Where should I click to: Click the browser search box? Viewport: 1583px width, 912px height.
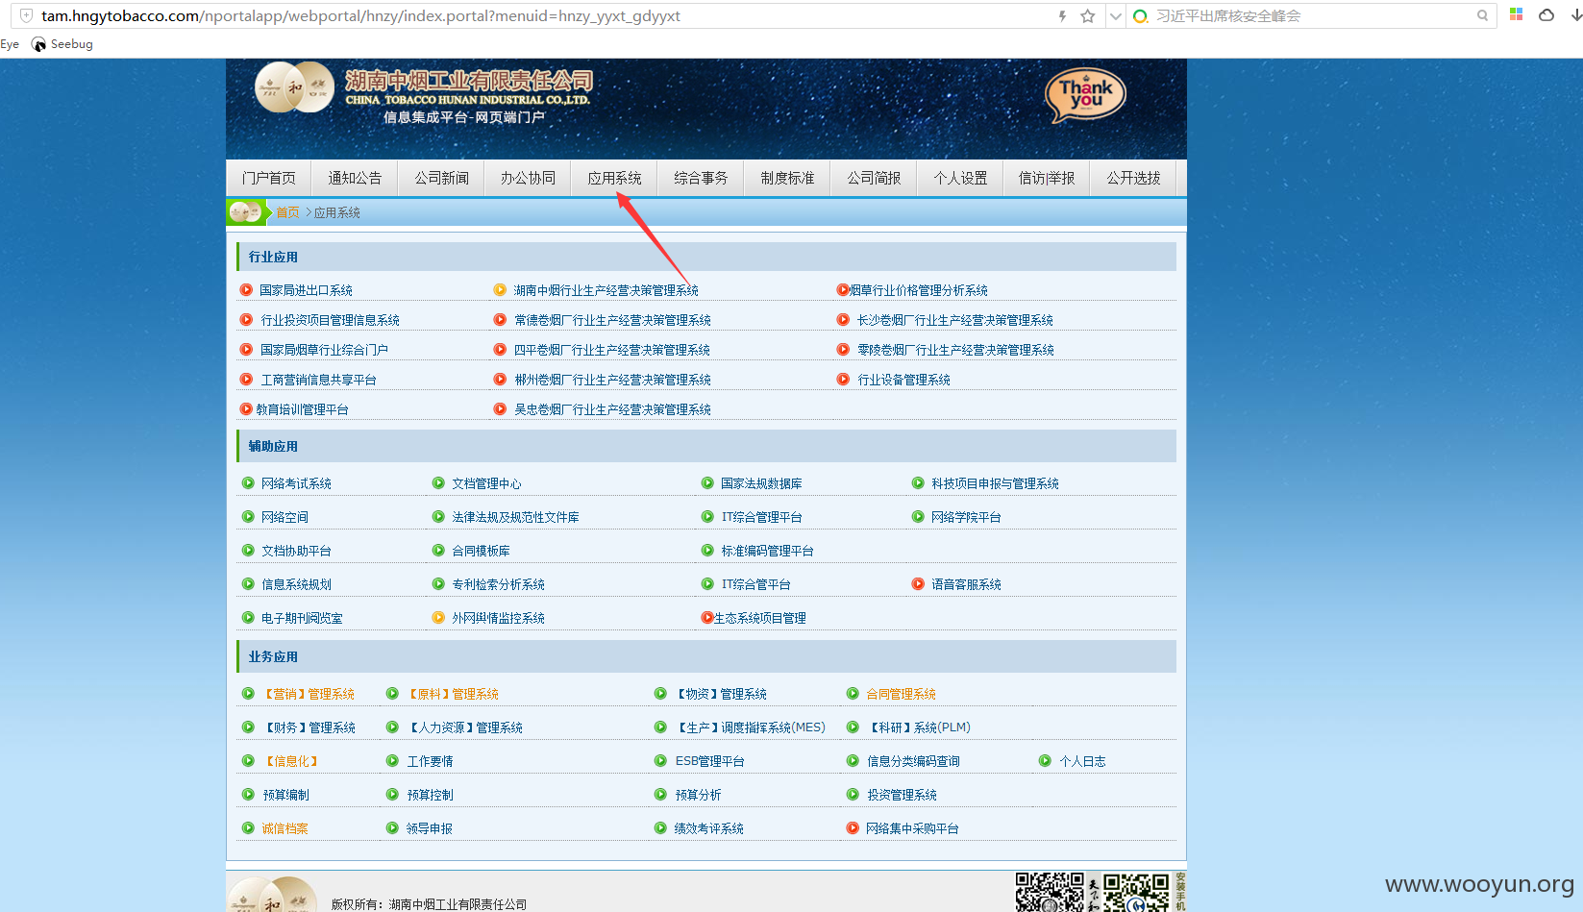click(x=1312, y=16)
